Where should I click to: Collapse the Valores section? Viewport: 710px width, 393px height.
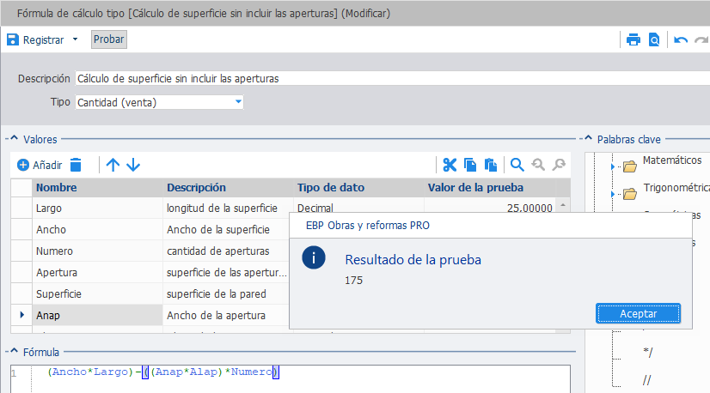[x=14, y=138]
